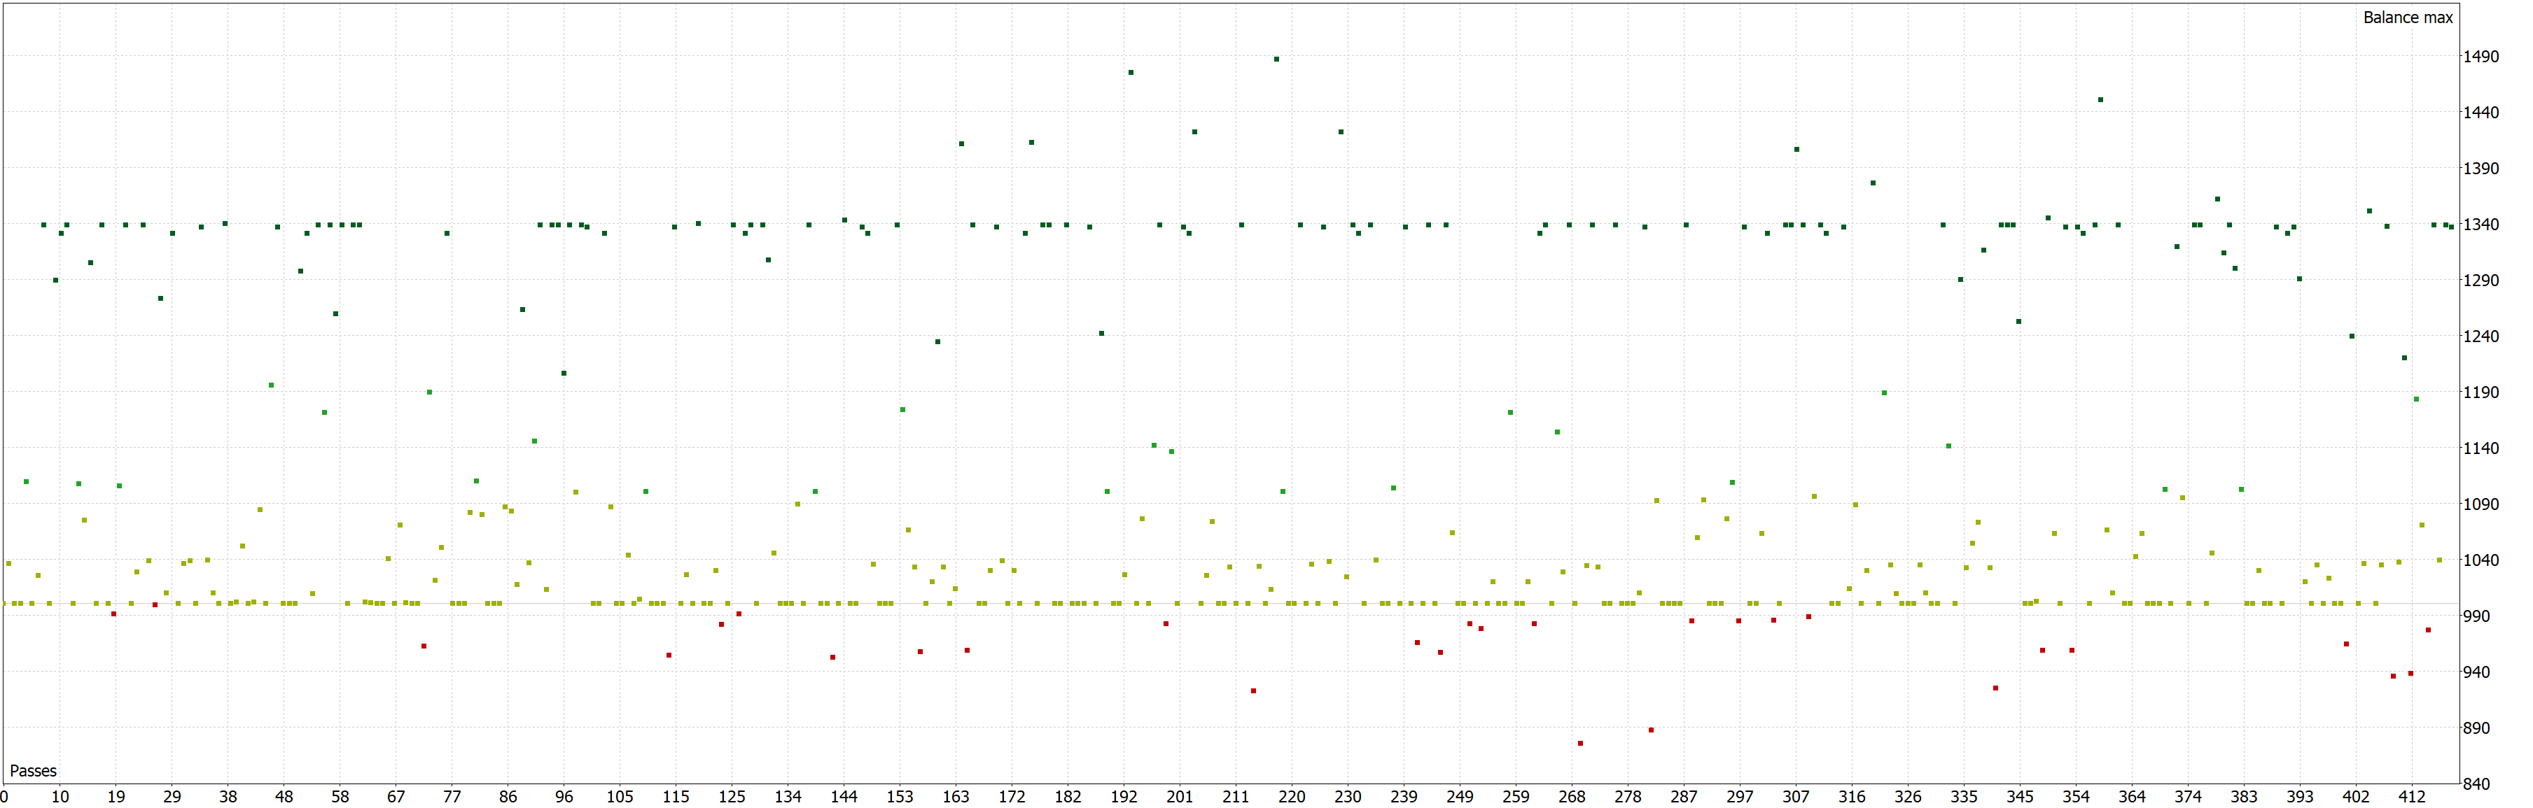Click pass number 297 on horizontal axis
Image resolution: width=2533 pixels, height=808 pixels.
[1740, 798]
